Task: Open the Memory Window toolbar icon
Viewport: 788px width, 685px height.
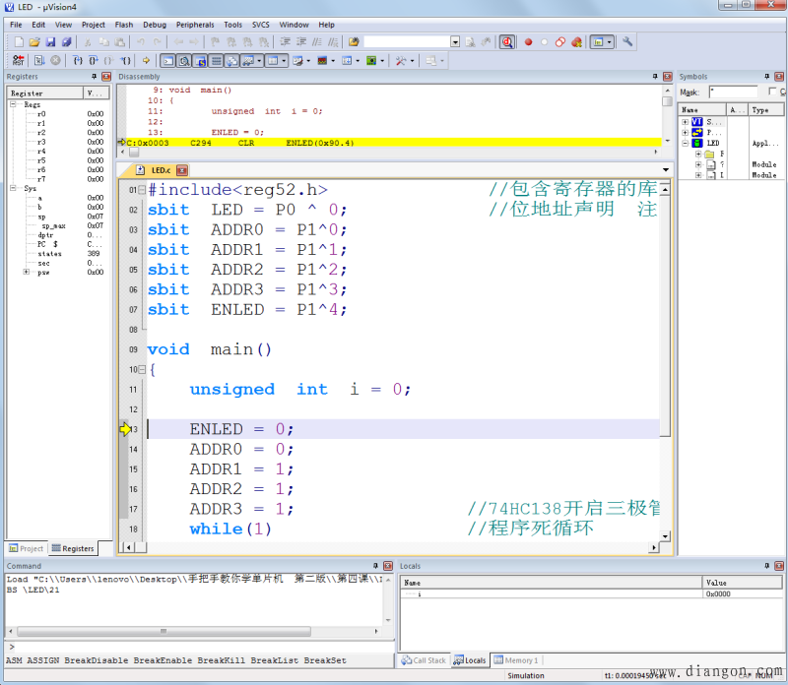Action: (273, 60)
